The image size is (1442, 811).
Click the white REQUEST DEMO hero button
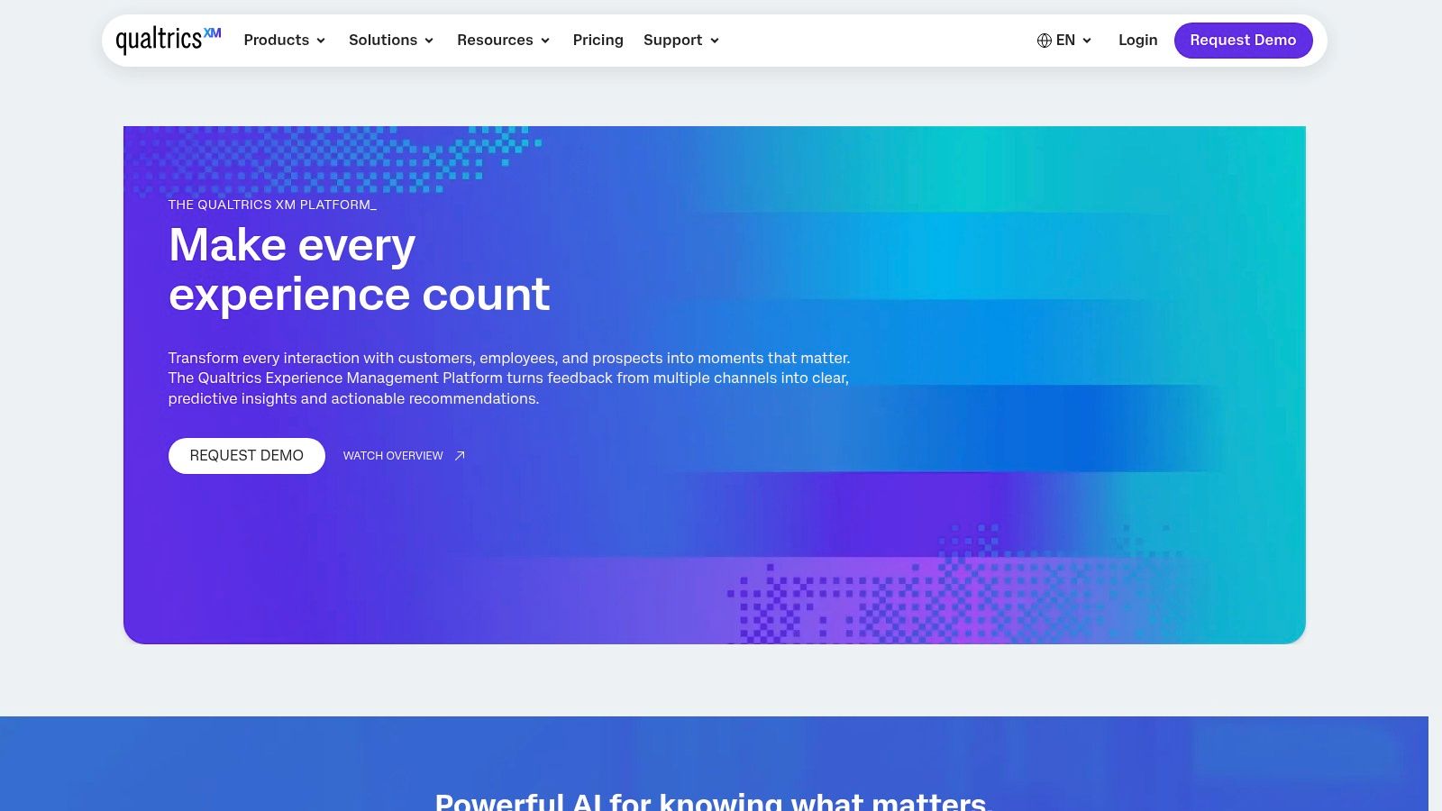coord(247,456)
